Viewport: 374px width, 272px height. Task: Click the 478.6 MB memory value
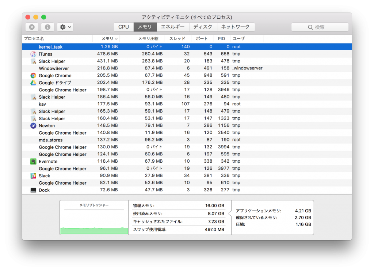point(107,54)
